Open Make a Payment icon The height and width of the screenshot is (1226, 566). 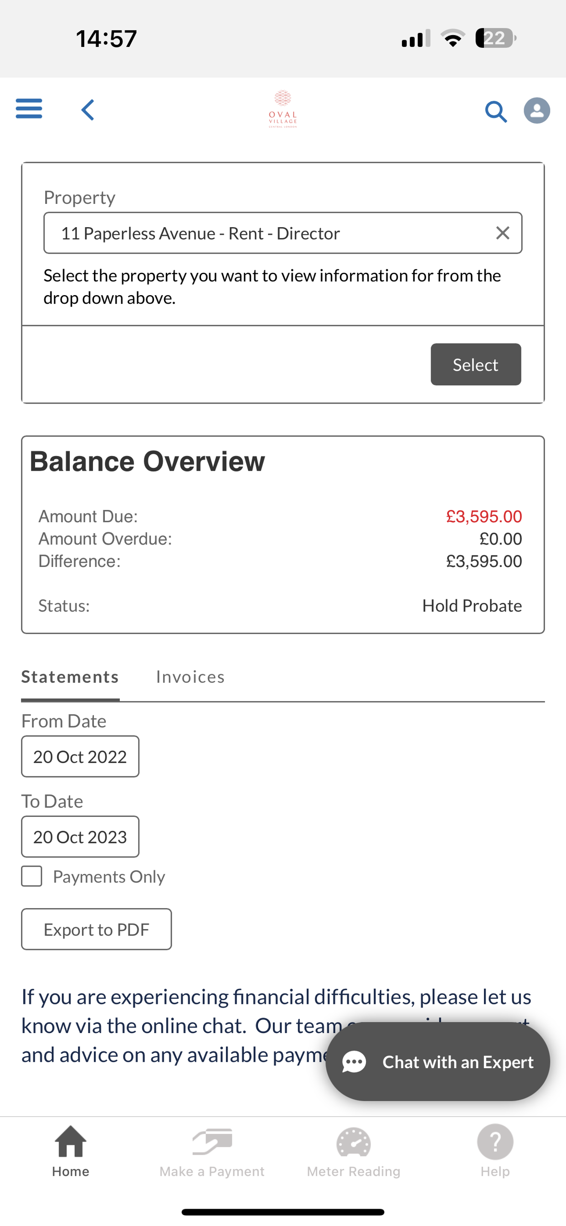[211, 1152]
